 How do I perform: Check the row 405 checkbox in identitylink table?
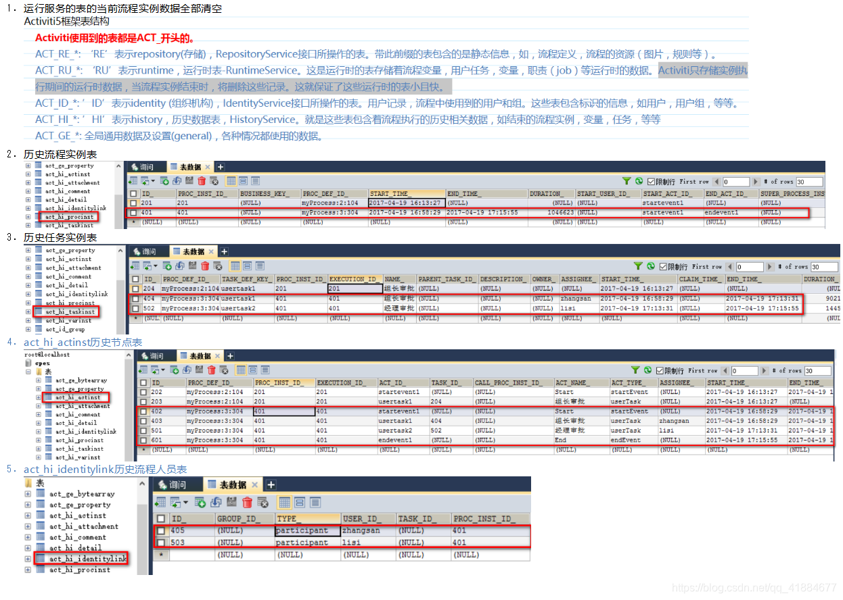tap(161, 530)
